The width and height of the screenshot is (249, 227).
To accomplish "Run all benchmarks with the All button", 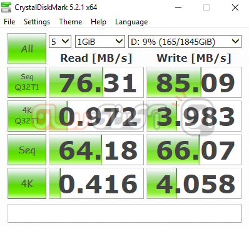I will tap(27, 49).
